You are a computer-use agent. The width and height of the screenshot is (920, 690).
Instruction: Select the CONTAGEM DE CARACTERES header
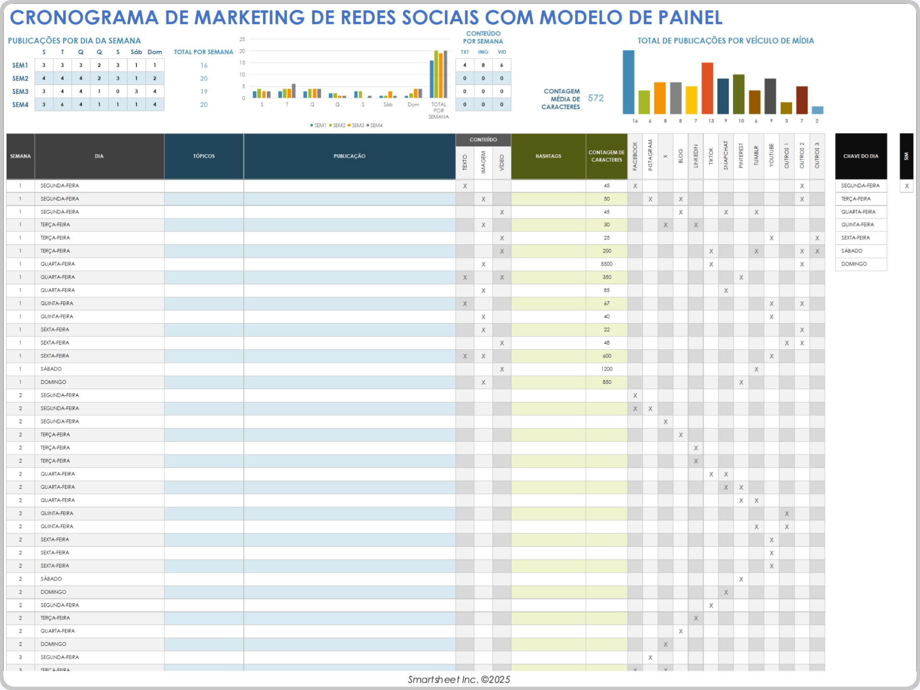[x=607, y=156]
